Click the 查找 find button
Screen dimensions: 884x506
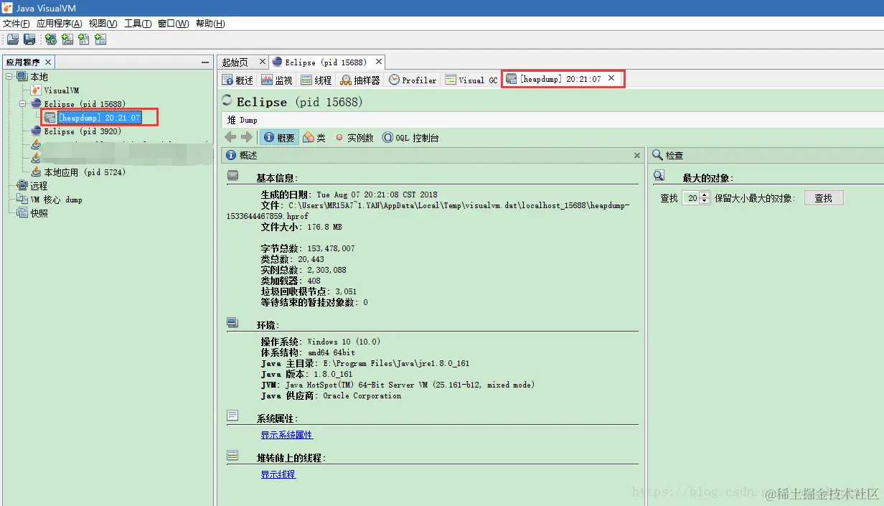coord(824,198)
